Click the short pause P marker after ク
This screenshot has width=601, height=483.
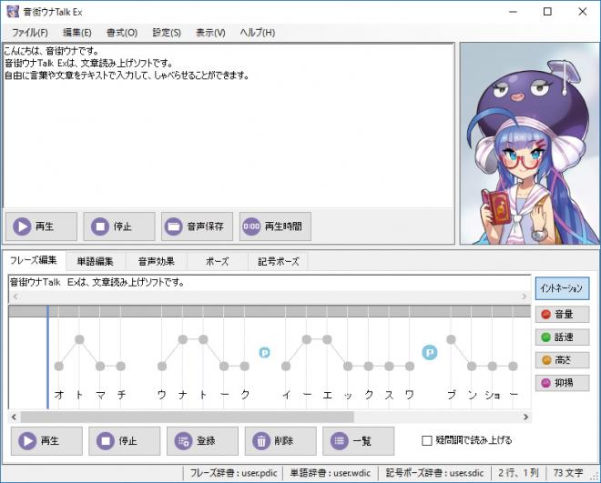point(264,353)
